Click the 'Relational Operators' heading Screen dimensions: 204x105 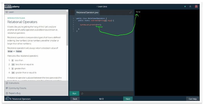point(22,22)
